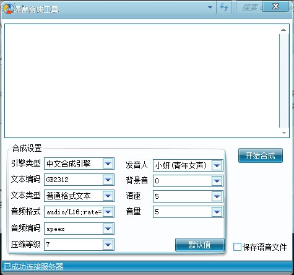Viewport: 294px width, 275px height.
Task: Click the text area vertical scrollbar track
Action: pyautogui.click(x=283, y=81)
